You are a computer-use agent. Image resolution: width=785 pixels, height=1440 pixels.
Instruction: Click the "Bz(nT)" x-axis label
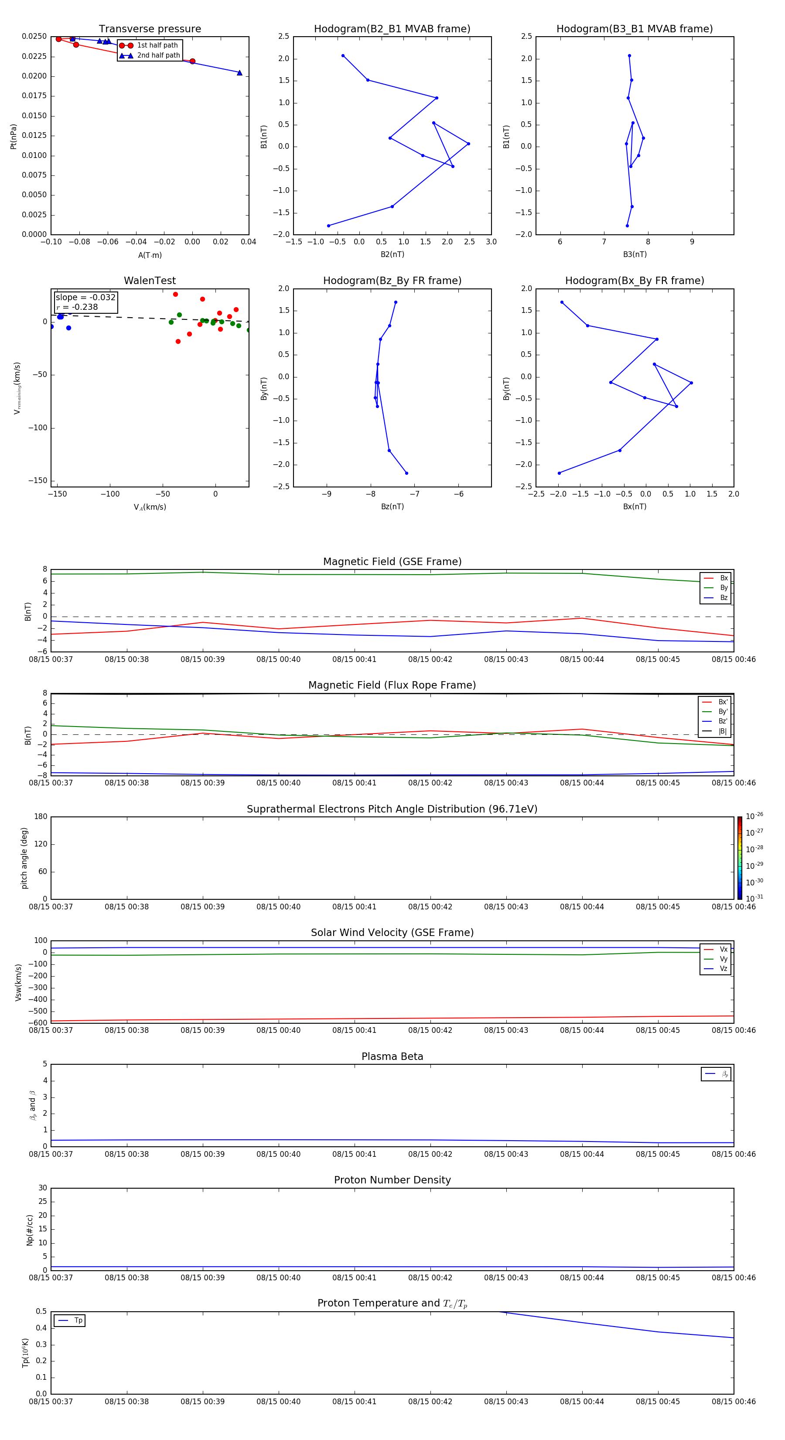tap(392, 507)
